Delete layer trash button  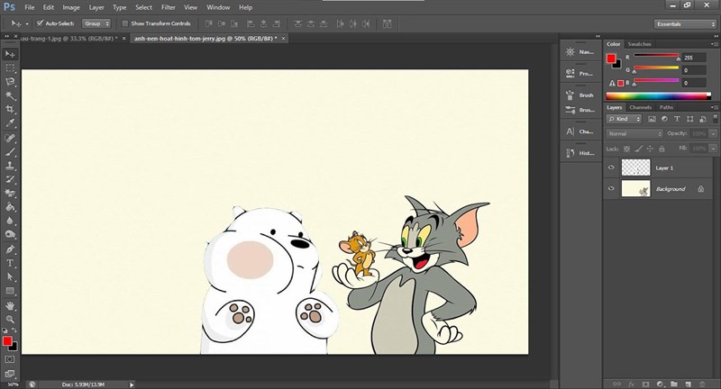(702, 384)
